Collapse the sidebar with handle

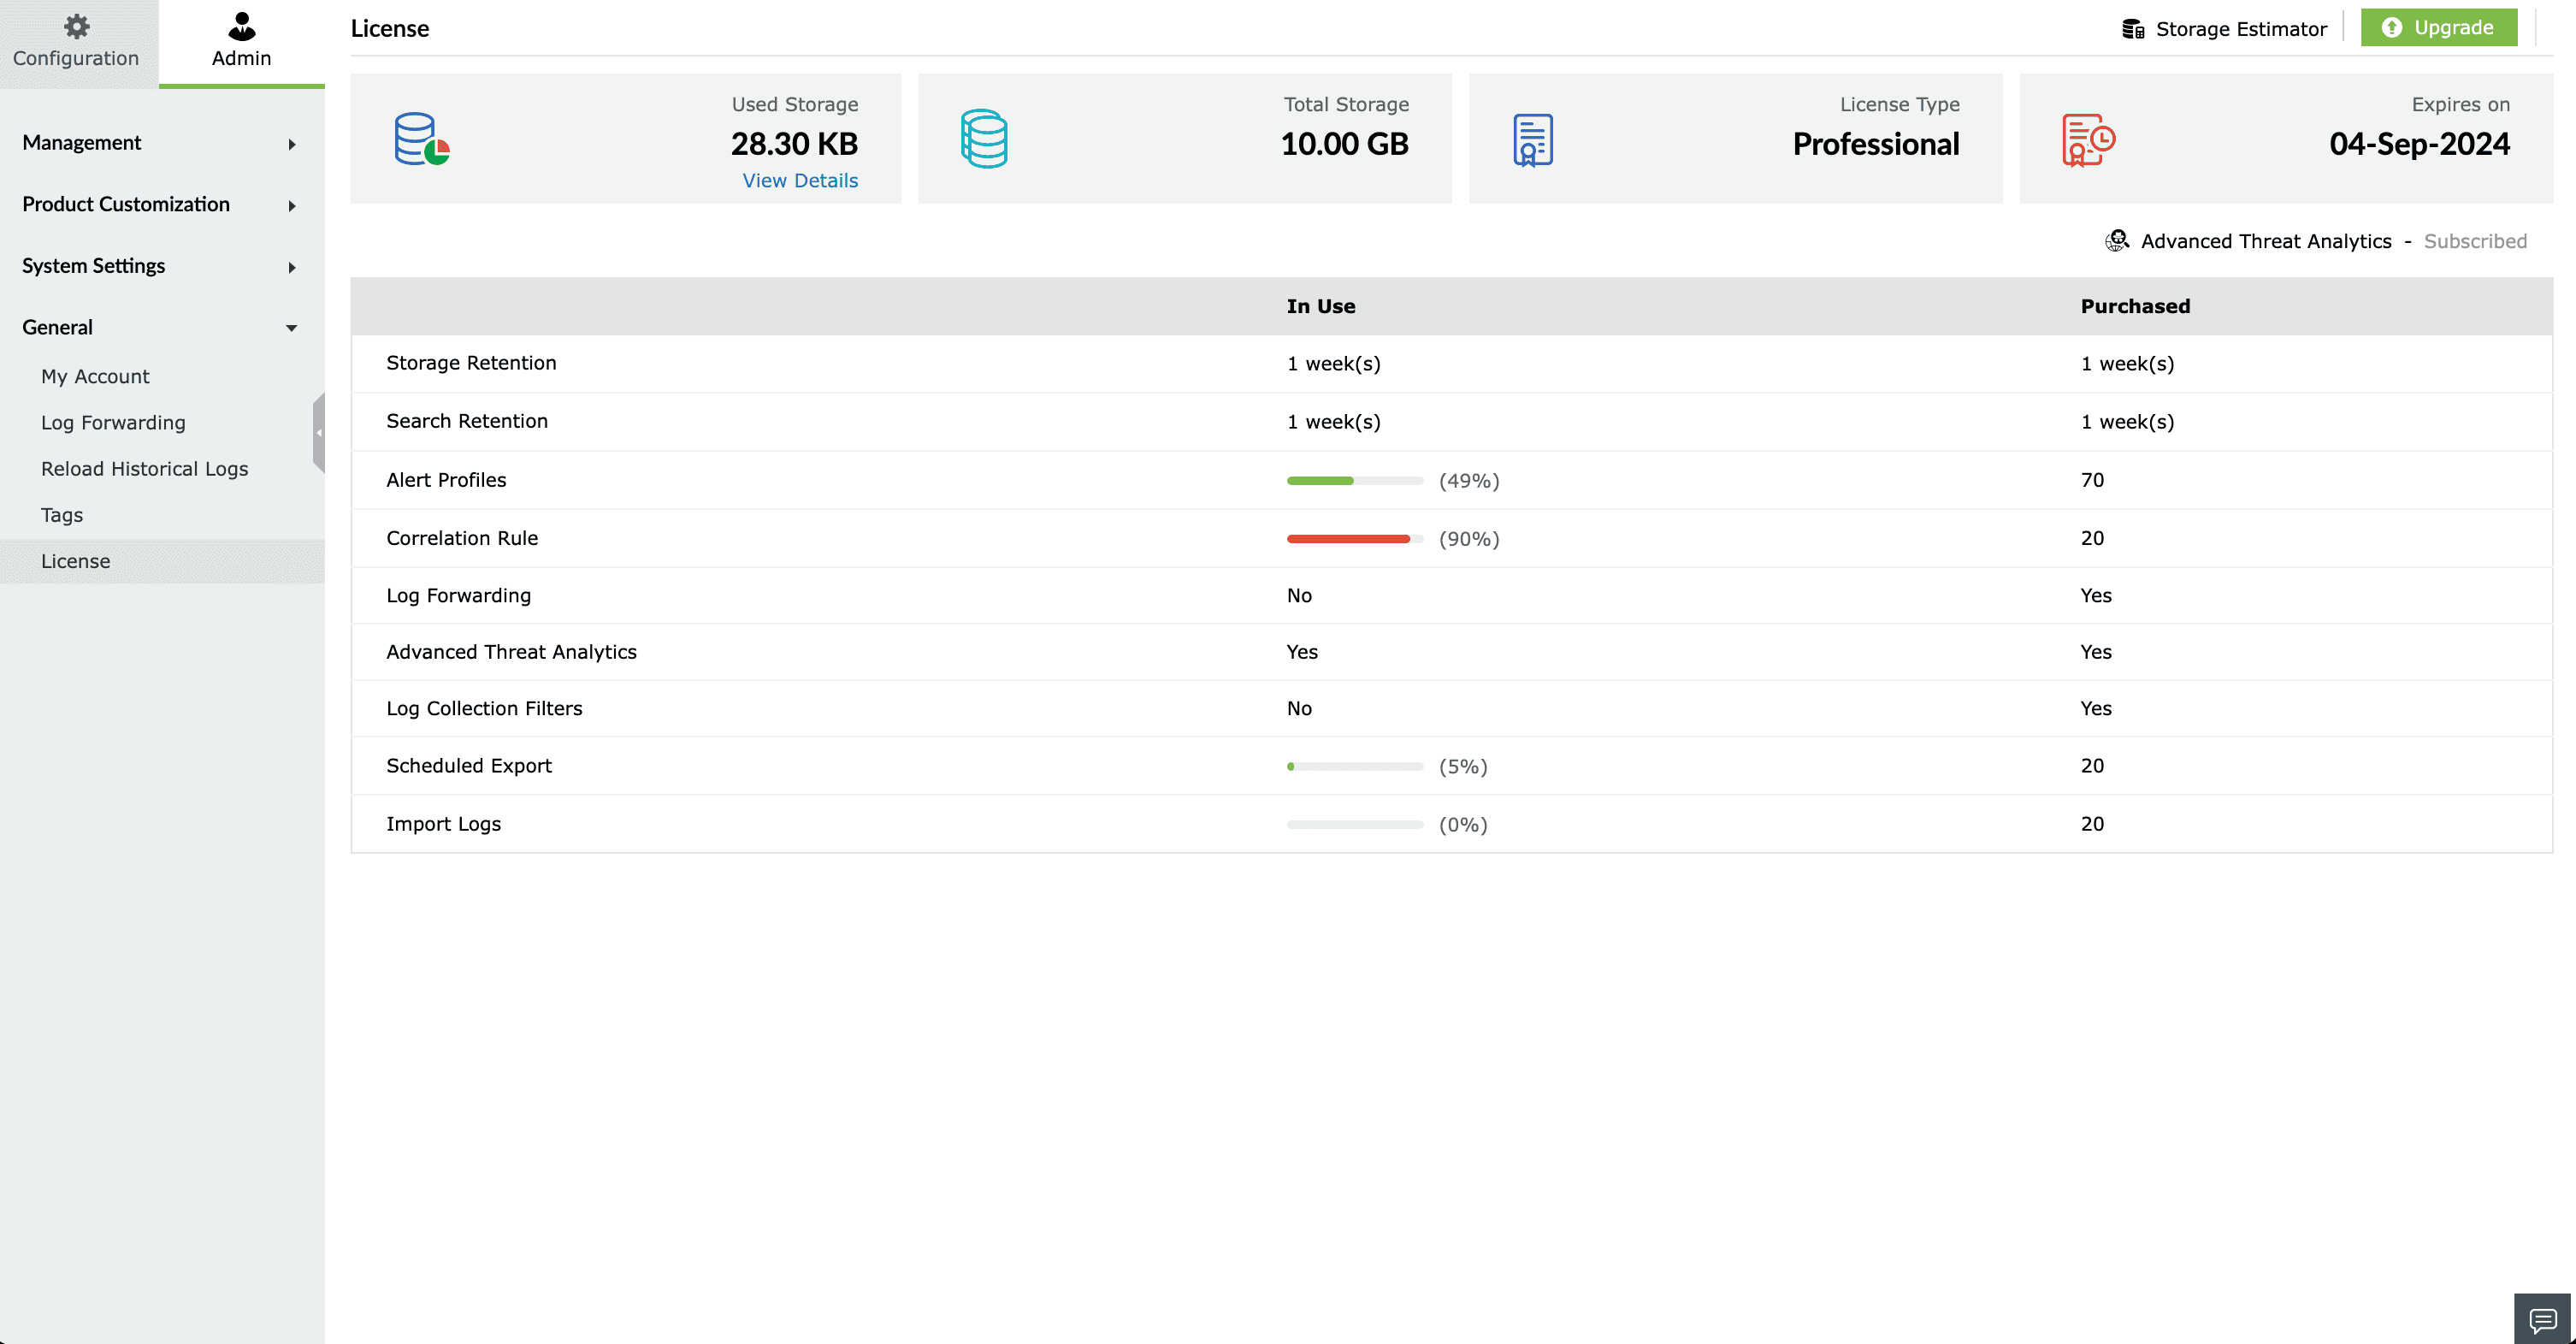point(319,433)
